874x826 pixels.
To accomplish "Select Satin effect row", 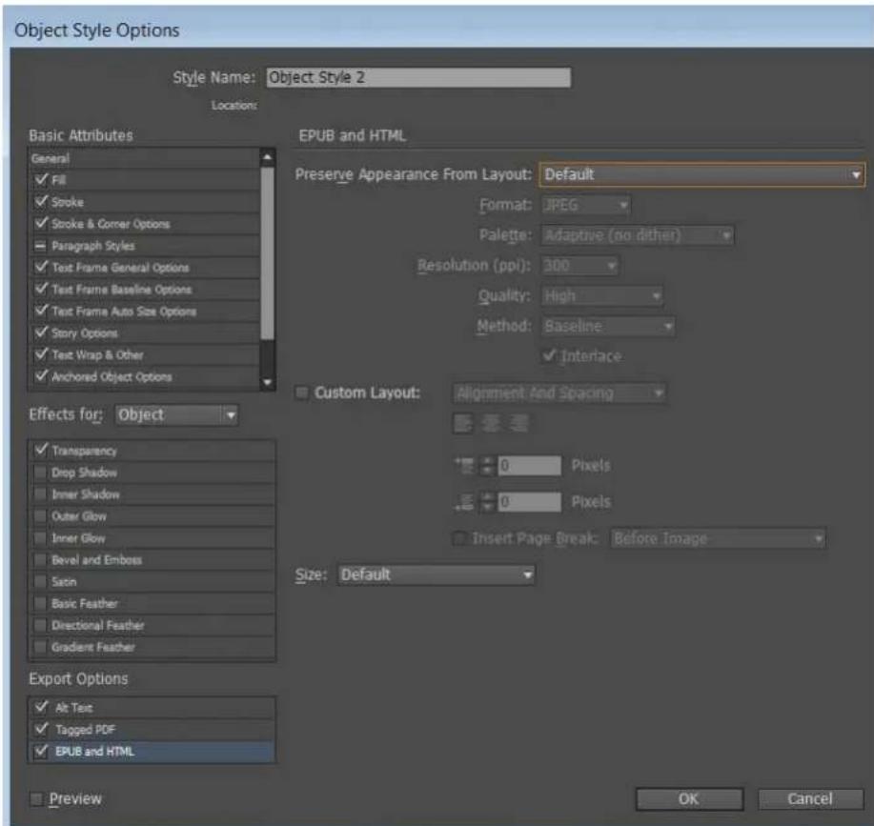I will 152,581.
